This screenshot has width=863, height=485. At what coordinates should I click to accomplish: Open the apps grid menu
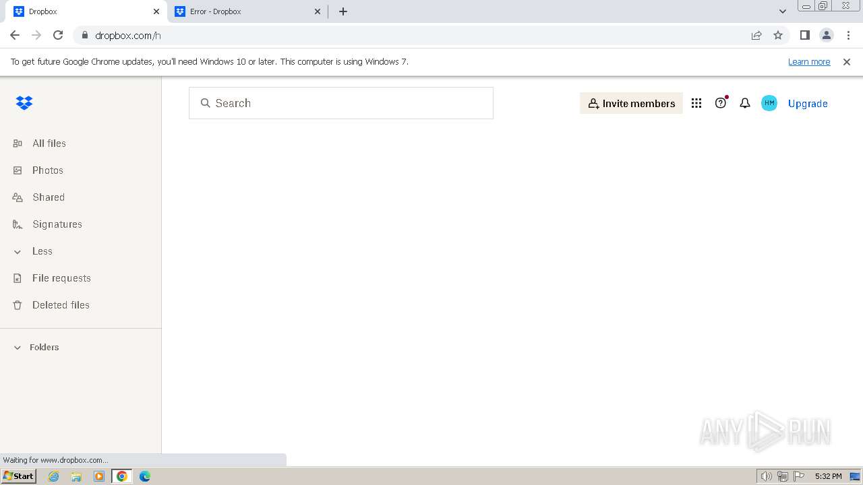pos(696,103)
